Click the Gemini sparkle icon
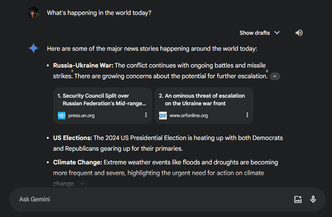332x217 pixels. pyautogui.click(x=34, y=48)
